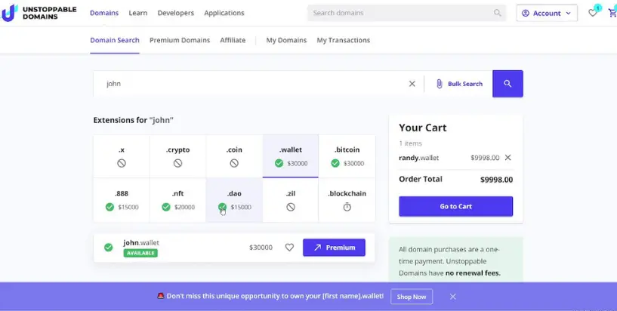Open the Affiliate tab
Image resolution: width=617 pixels, height=311 pixels.
tap(233, 40)
